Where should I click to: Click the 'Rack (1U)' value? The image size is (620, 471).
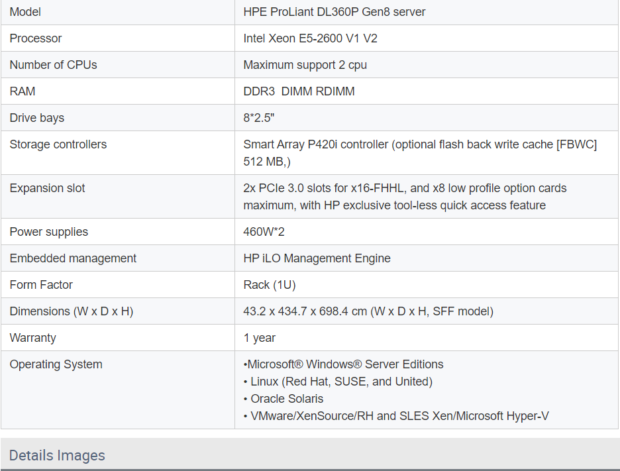coord(270,285)
